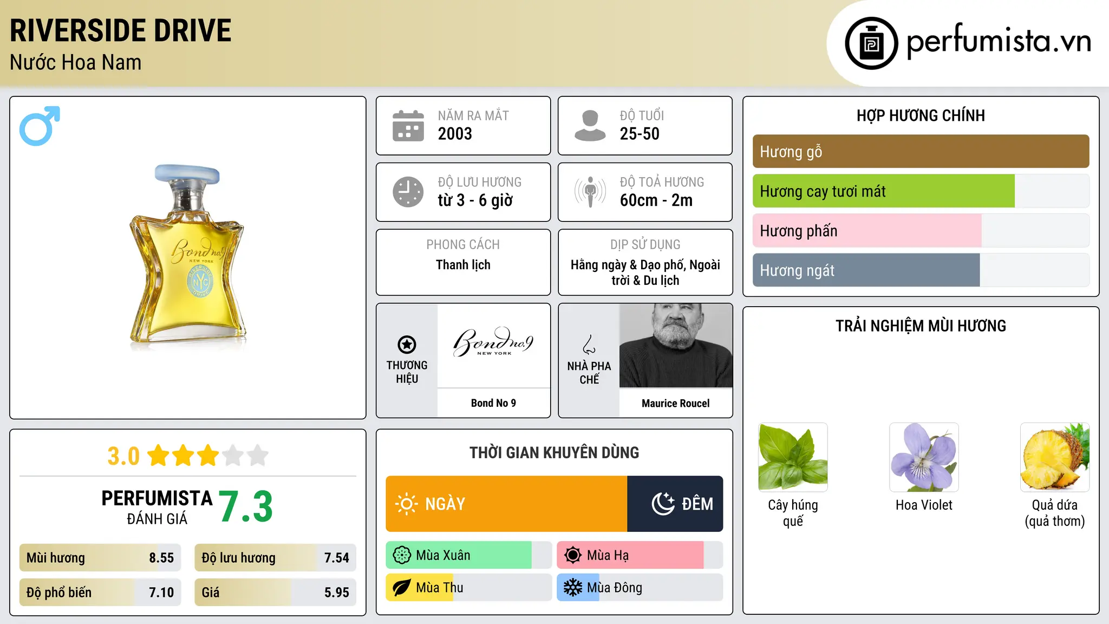
Task: Click the 3.0 star rating number
Action: click(x=123, y=456)
